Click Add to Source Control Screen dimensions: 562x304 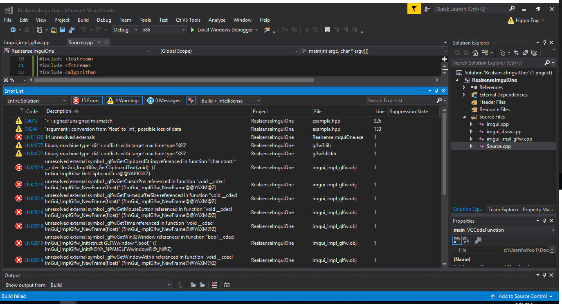pyautogui.click(x=522, y=296)
